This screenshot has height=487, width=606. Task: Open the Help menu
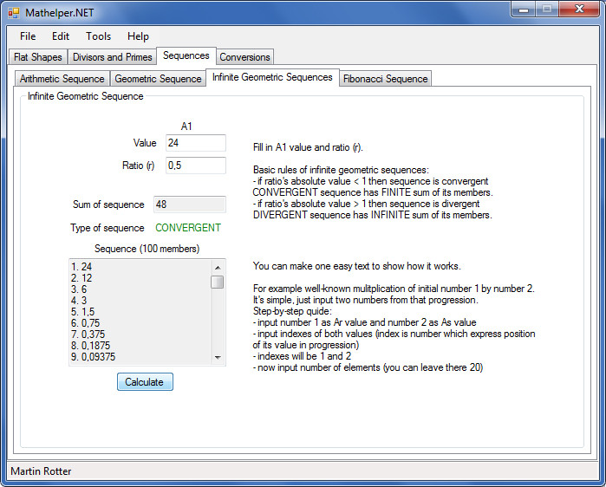point(138,36)
